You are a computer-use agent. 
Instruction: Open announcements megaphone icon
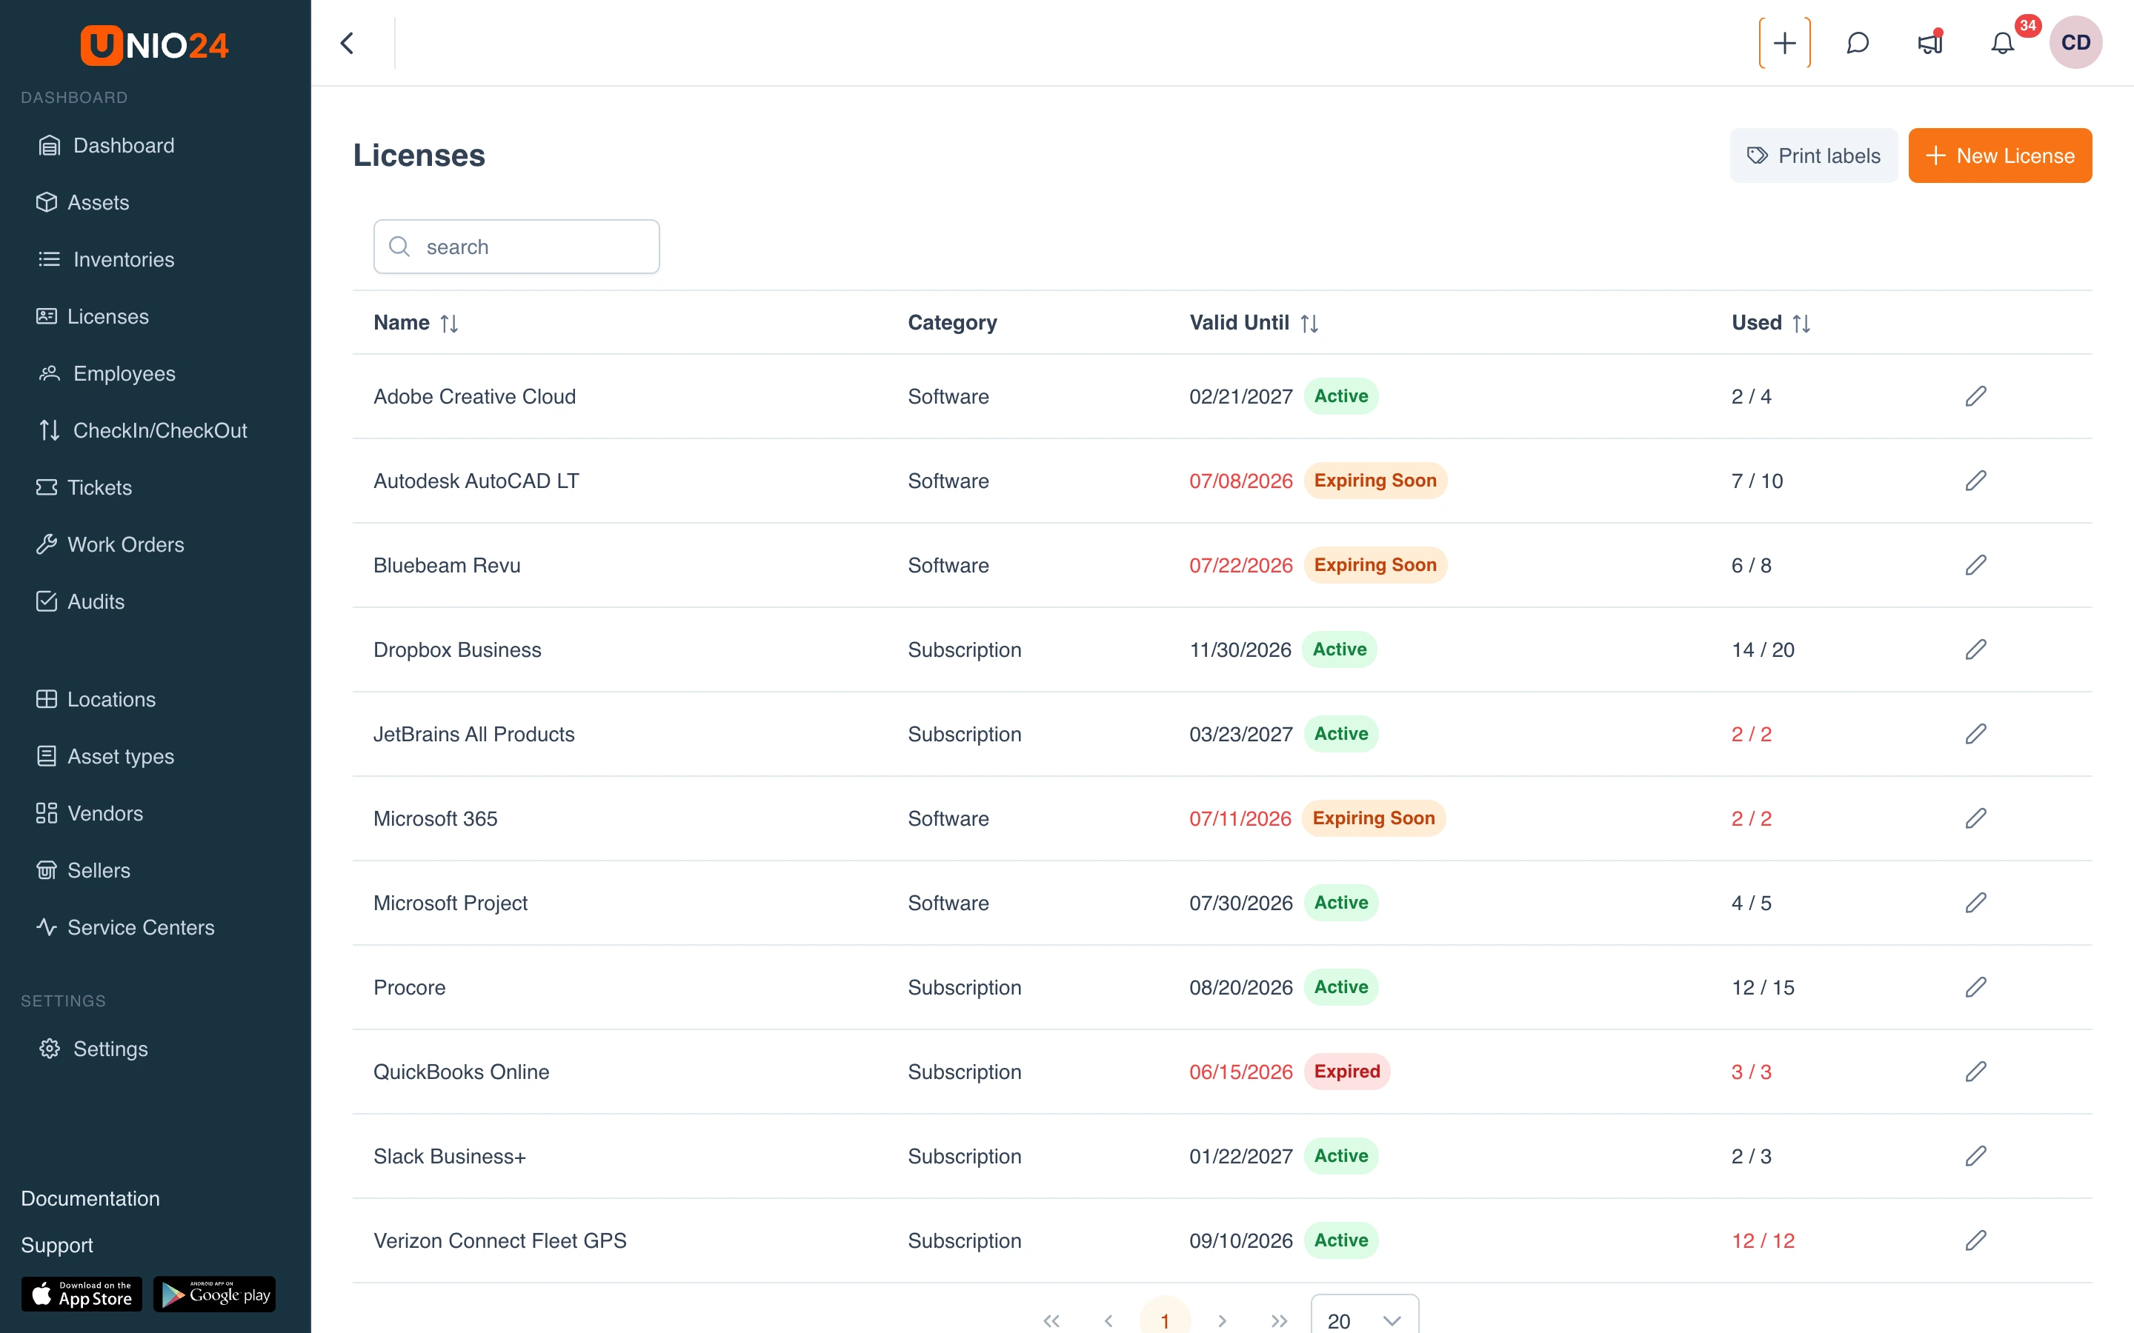[x=1929, y=43]
